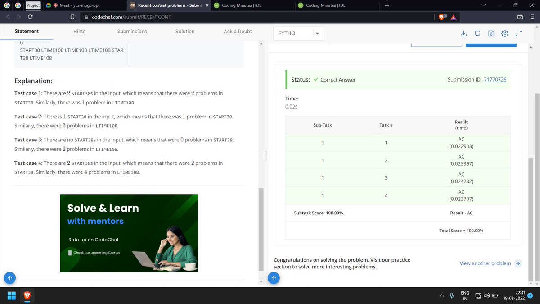Go back in browser history

click(x=8, y=17)
